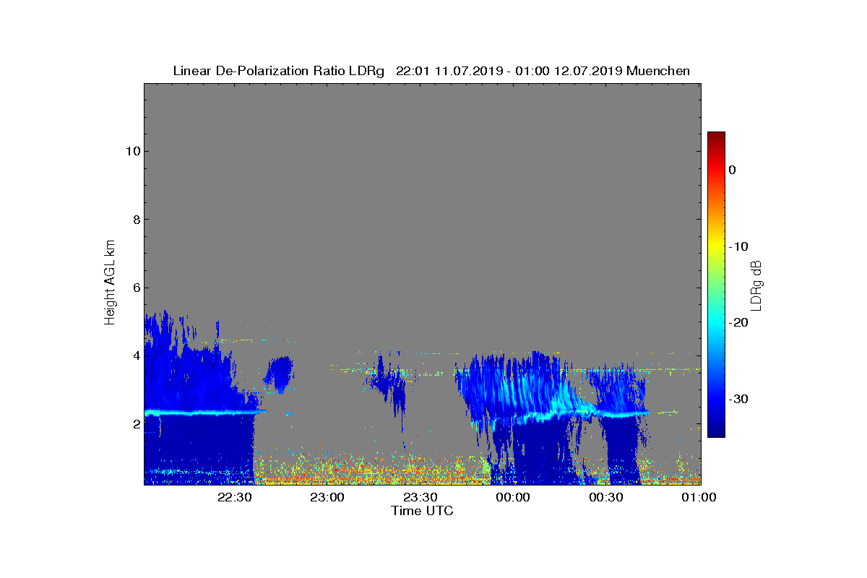
Task: Click the colorbar label -20
Action: click(x=738, y=323)
